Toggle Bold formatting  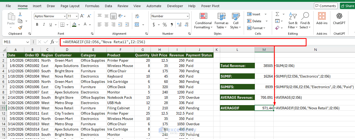click(37, 25)
